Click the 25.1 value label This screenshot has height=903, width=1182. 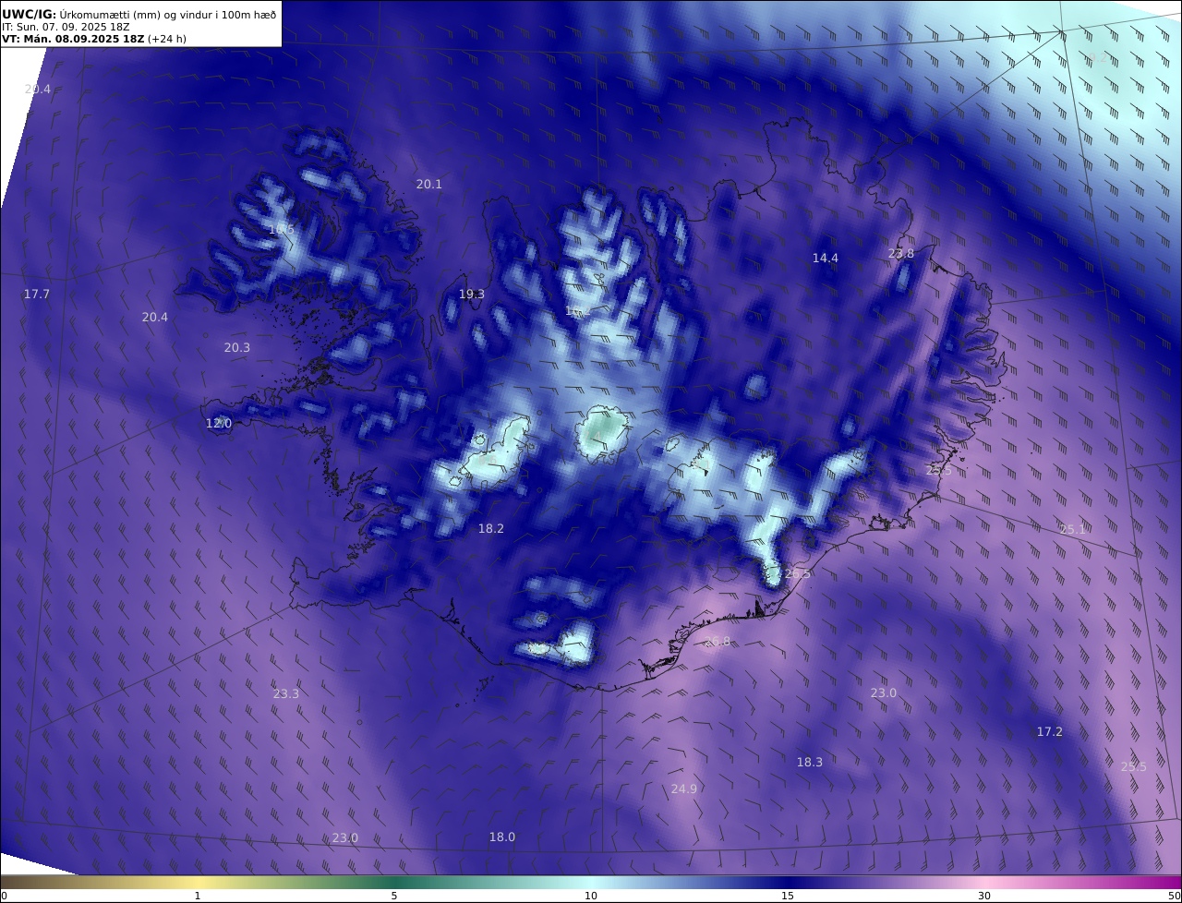pos(1073,530)
